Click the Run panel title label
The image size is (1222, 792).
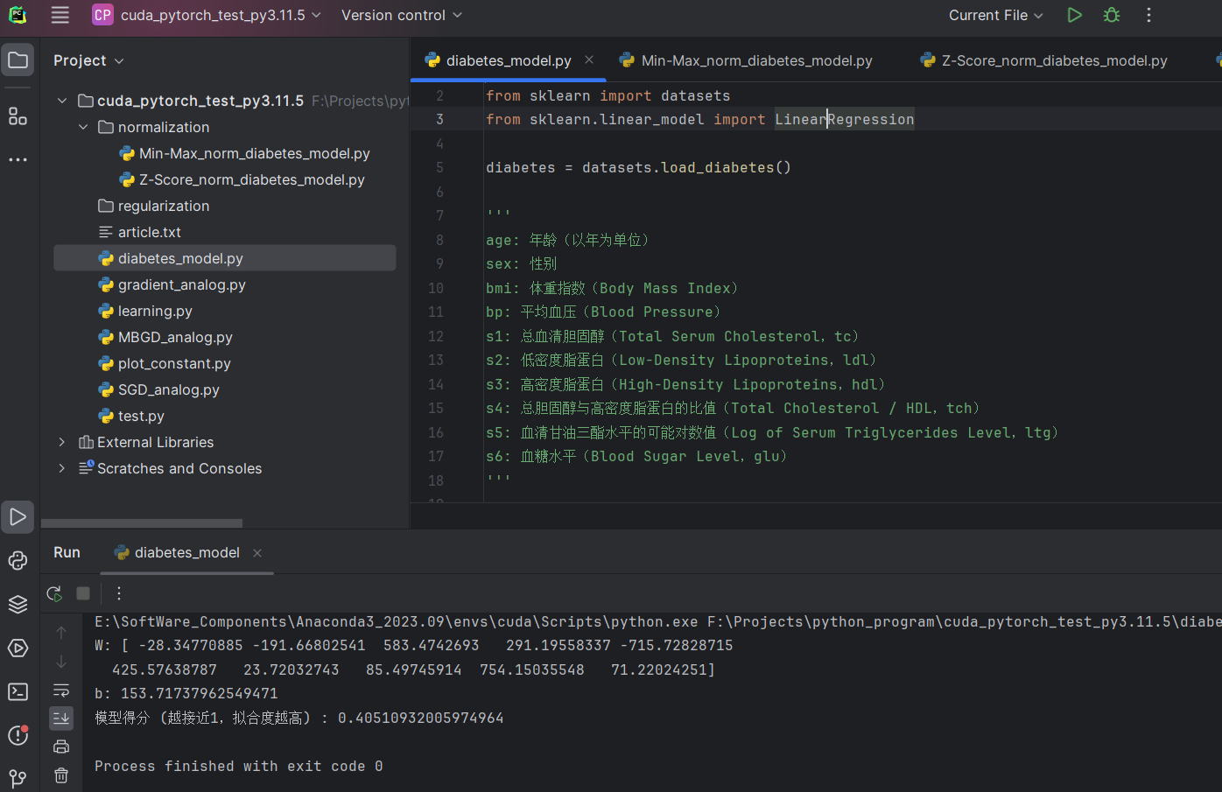pos(67,552)
